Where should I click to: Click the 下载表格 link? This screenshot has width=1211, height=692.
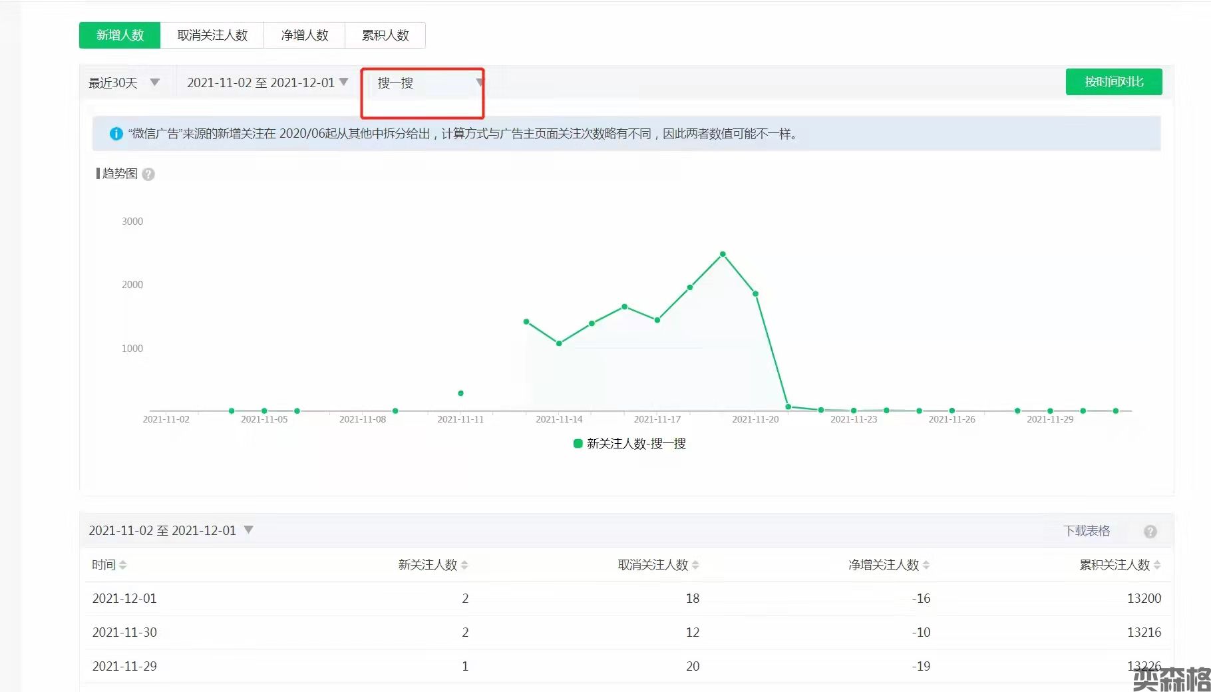1086,531
